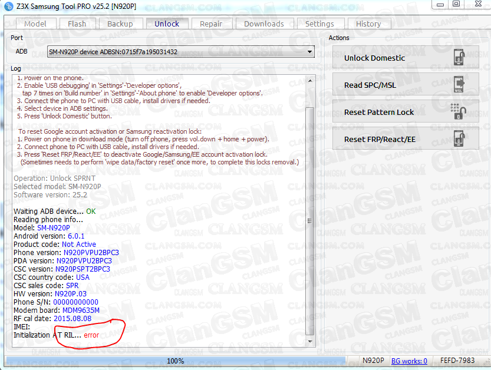Image resolution: width=491 pixels, height=370 pixels.
Task: Select the Unlock tab
Action: point(167,24)
